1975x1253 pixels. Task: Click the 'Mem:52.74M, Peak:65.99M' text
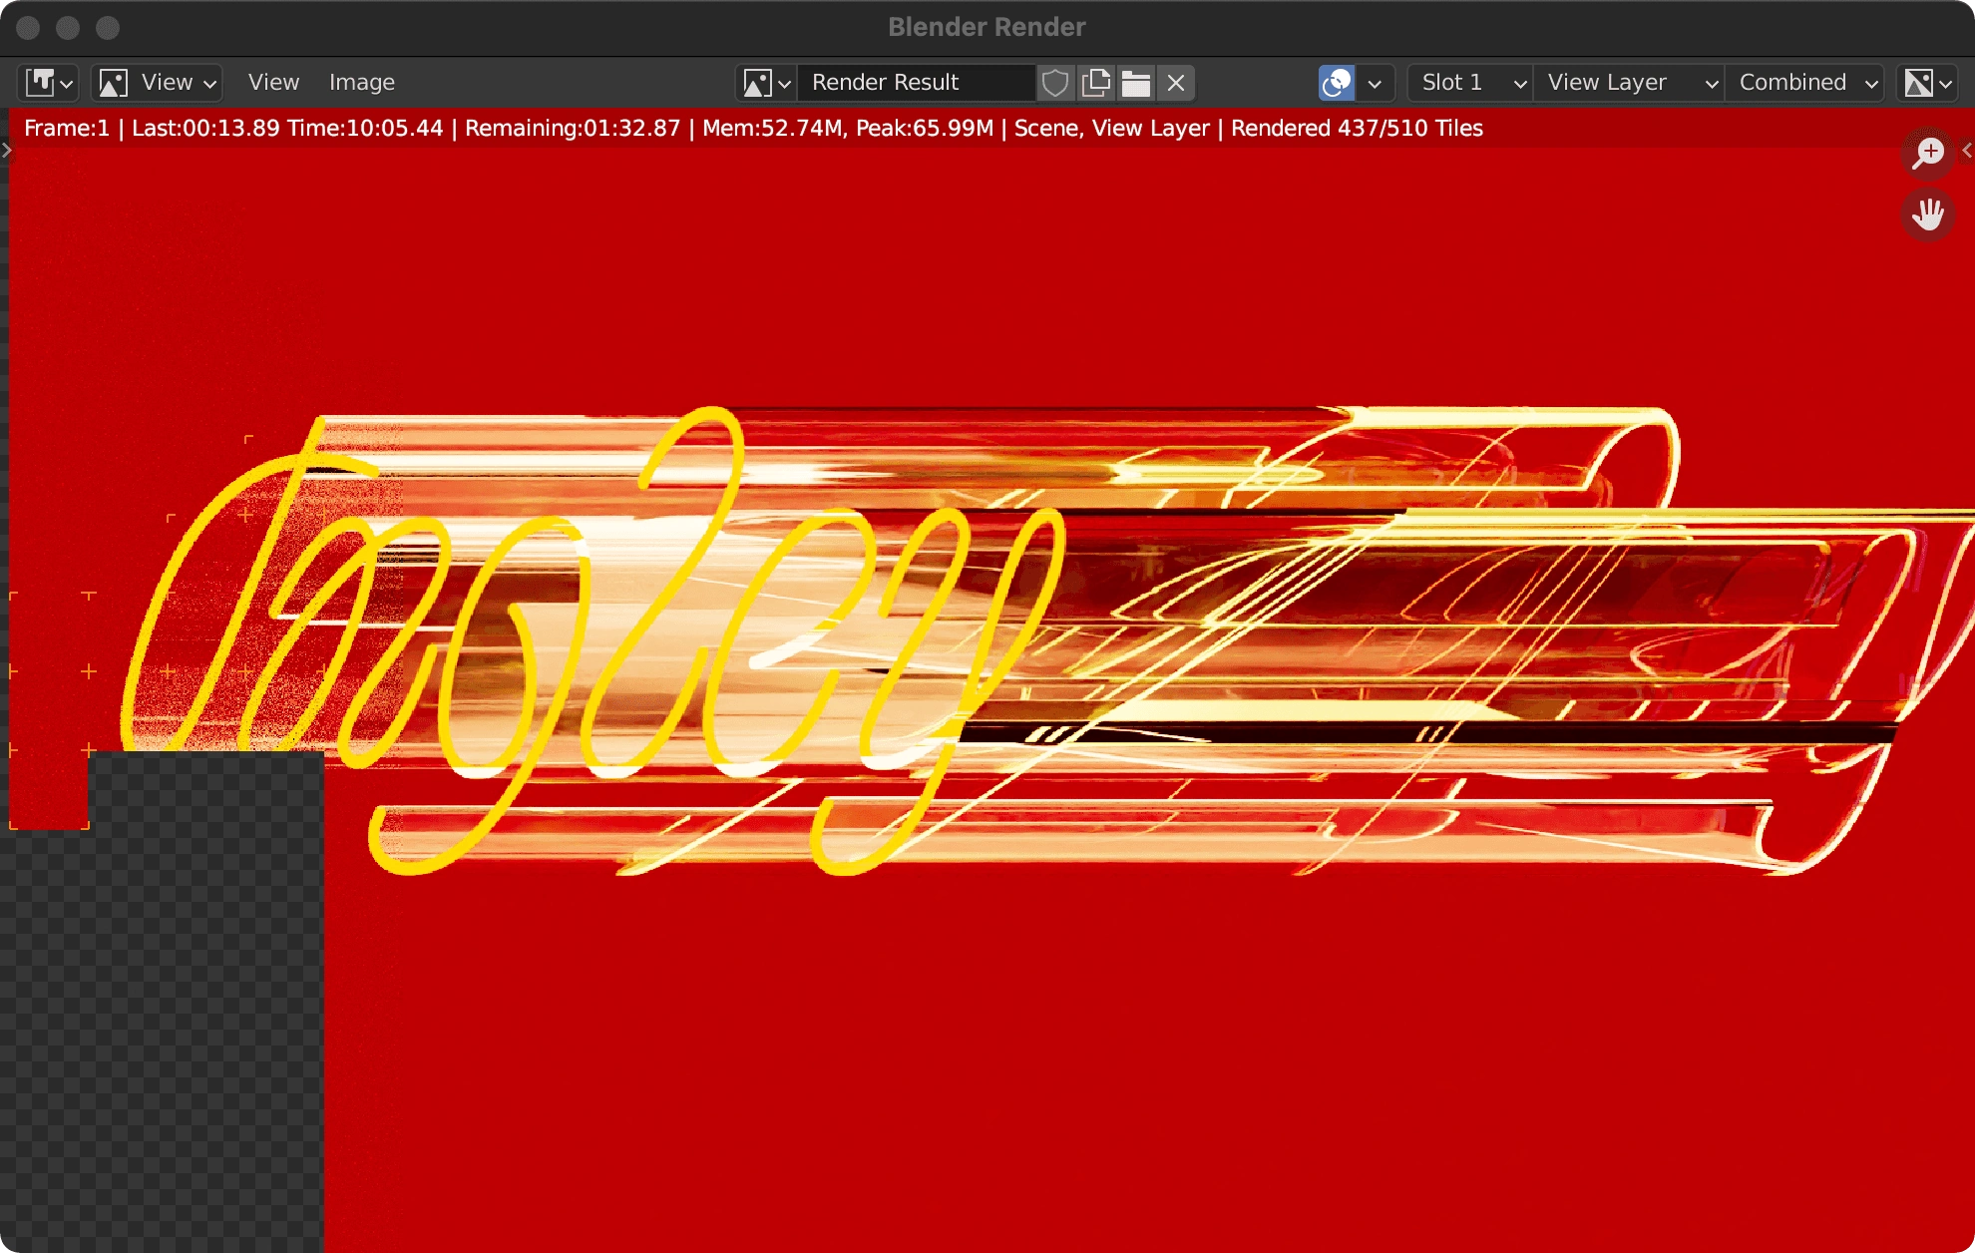pos(848,129)
